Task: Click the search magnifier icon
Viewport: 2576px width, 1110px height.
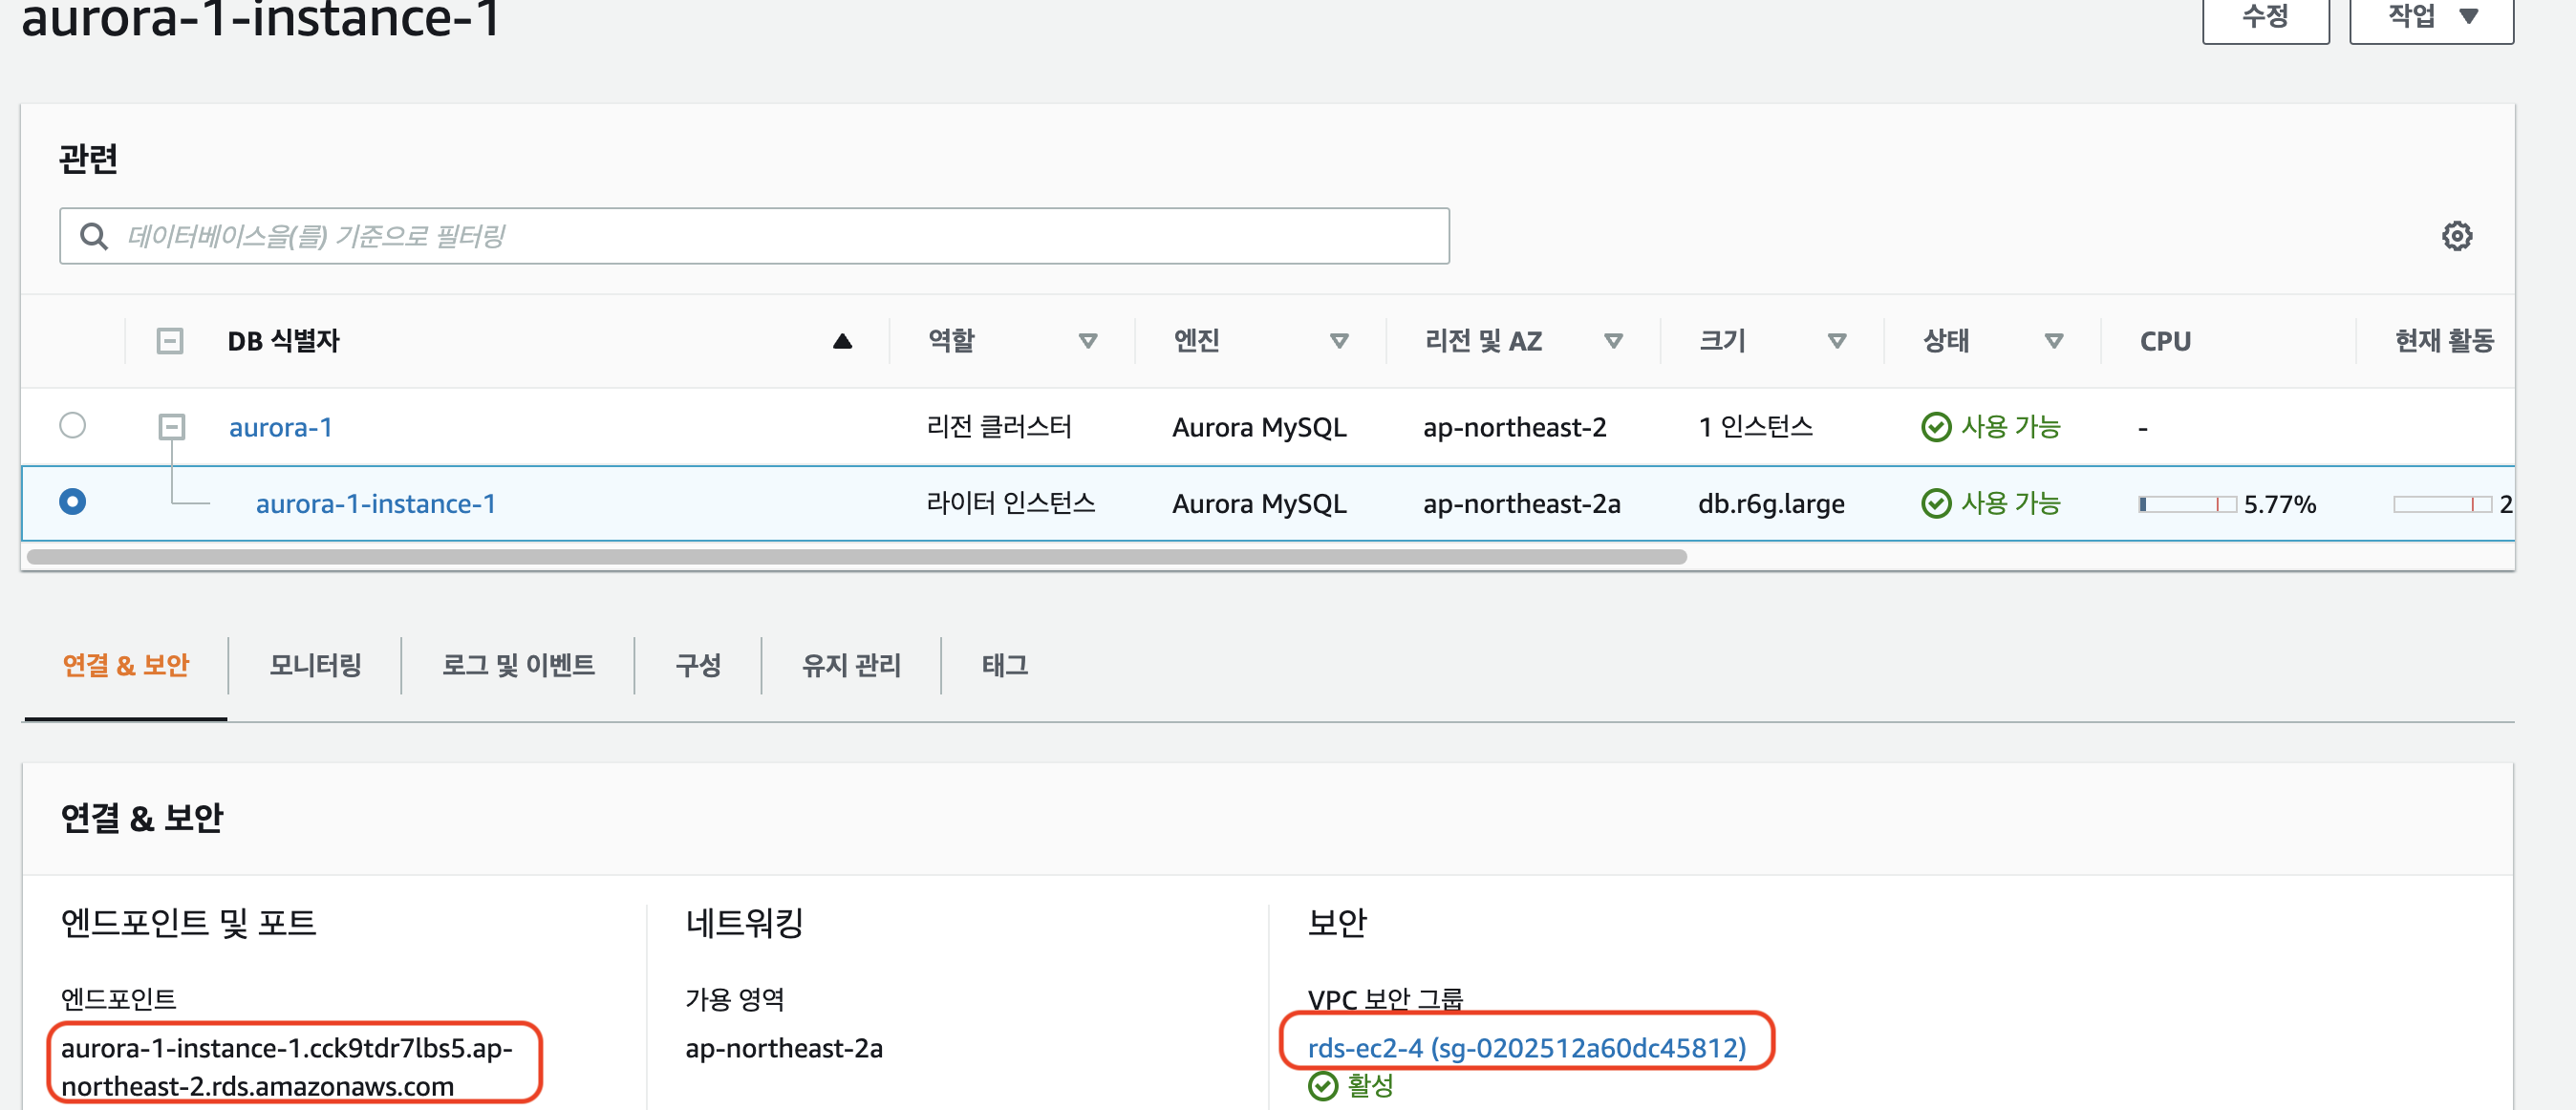Action: [x=94, y=236]
